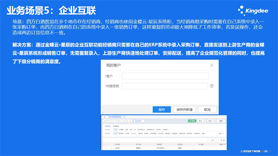
Task: Click the green 新增 button
Action: 192,121
